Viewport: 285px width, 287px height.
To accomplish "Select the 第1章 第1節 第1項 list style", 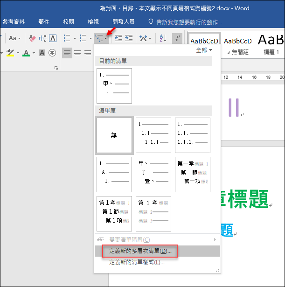I will (114, 214).
